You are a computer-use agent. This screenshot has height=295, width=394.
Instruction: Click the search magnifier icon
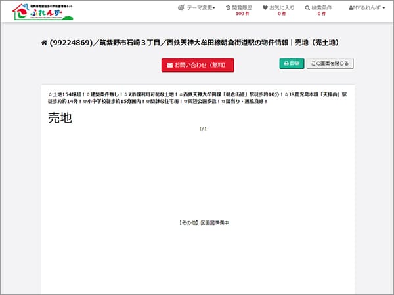pyautogui.click(x=307, y=8)
